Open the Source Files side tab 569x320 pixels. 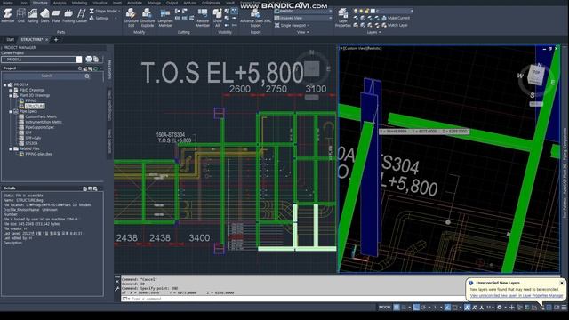[x=109, y=69]
